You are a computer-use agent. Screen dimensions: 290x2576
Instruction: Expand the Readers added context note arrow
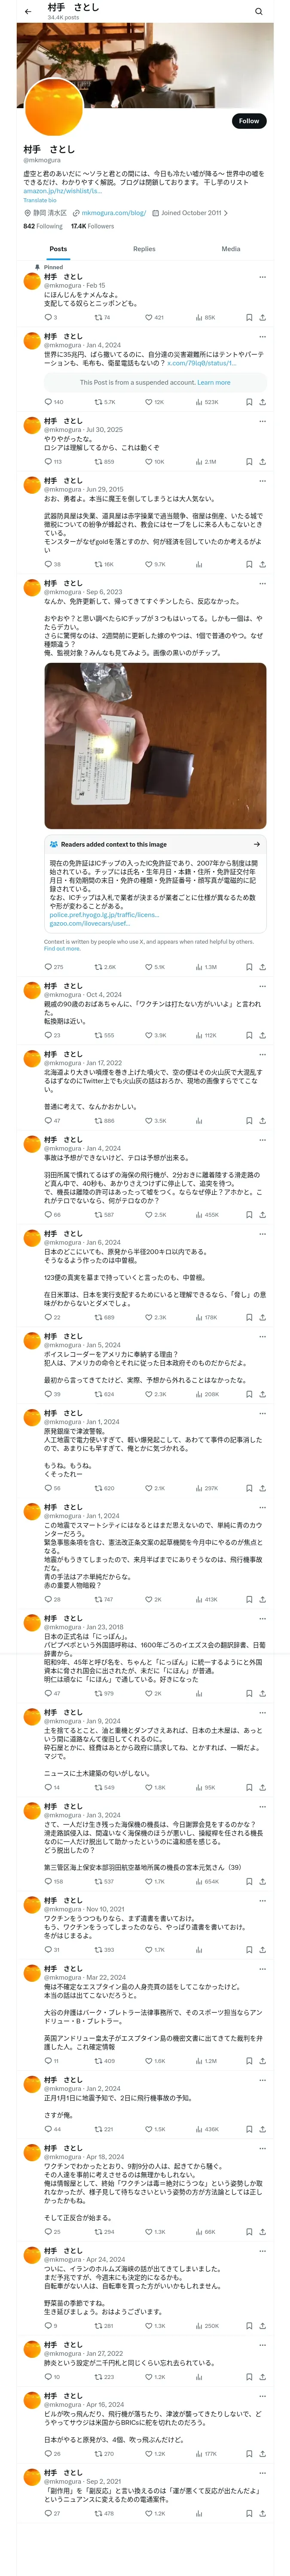[257, 844]
